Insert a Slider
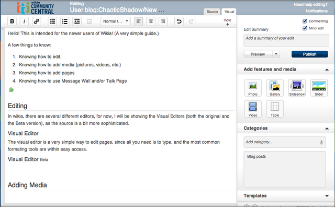 coord(319,88)
